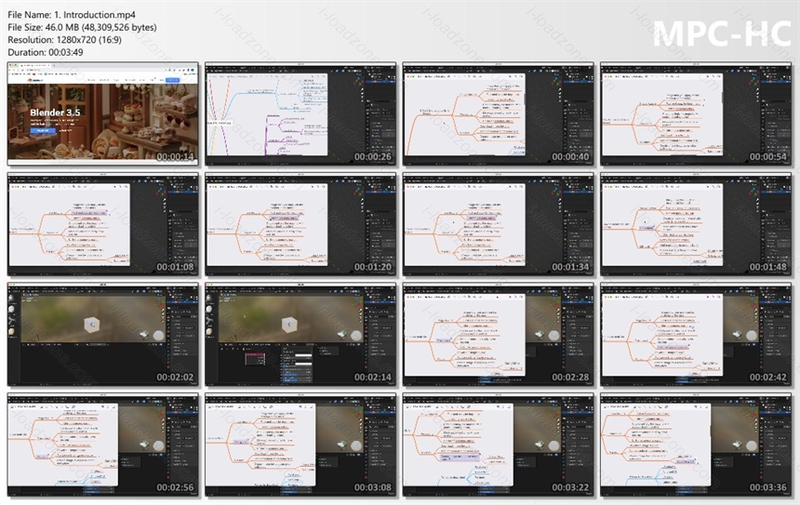800x505 pixels.
Task: Click the 'Duration: 00:03:49' line
Action: (46, 52)
